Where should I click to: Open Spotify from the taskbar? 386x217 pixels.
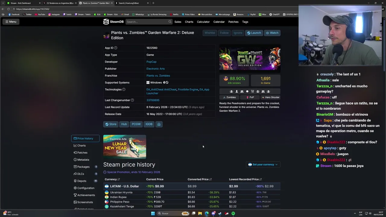pos(233,213)
